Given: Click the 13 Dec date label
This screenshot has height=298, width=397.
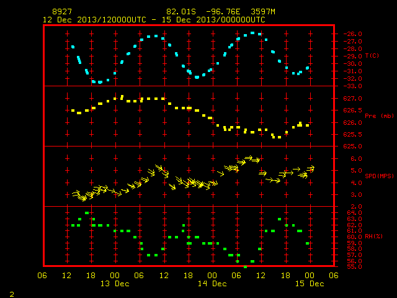Looking at the screenshot, I should [x=115, y=284].
